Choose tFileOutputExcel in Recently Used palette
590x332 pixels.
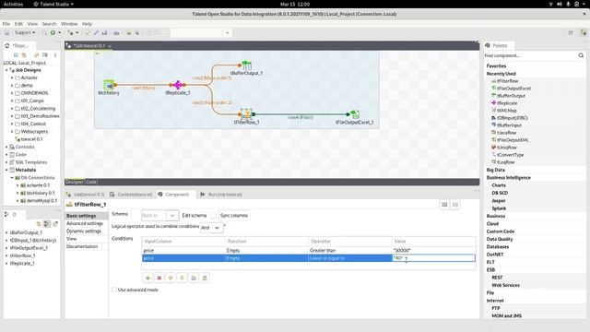point(513,89)
